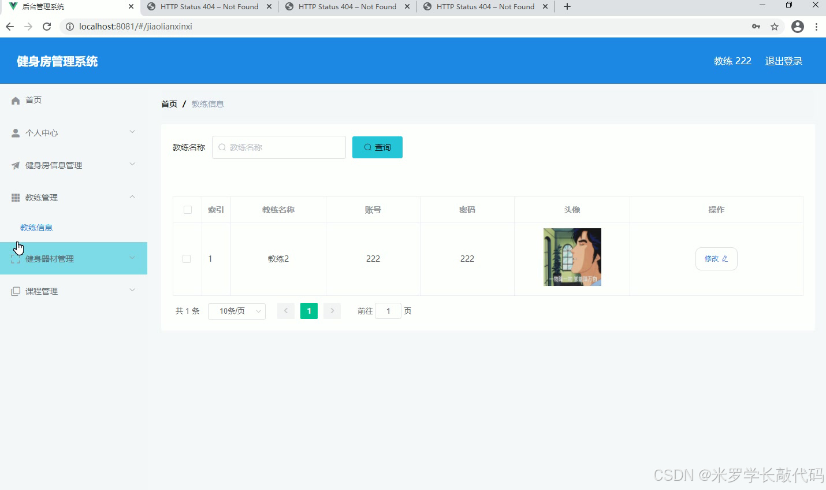Switch to the second HTTP Status 404 tab
Image resolution: width=826 pixels, height=490 pixels.
(x=345, y=7)
